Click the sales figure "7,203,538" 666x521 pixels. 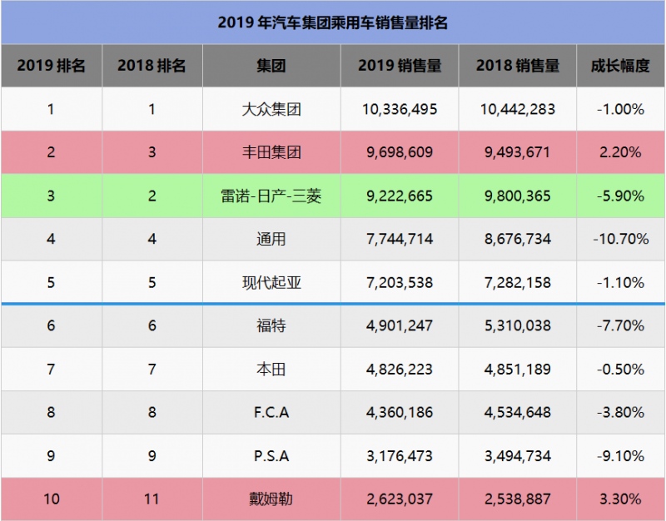pos(400,283)
